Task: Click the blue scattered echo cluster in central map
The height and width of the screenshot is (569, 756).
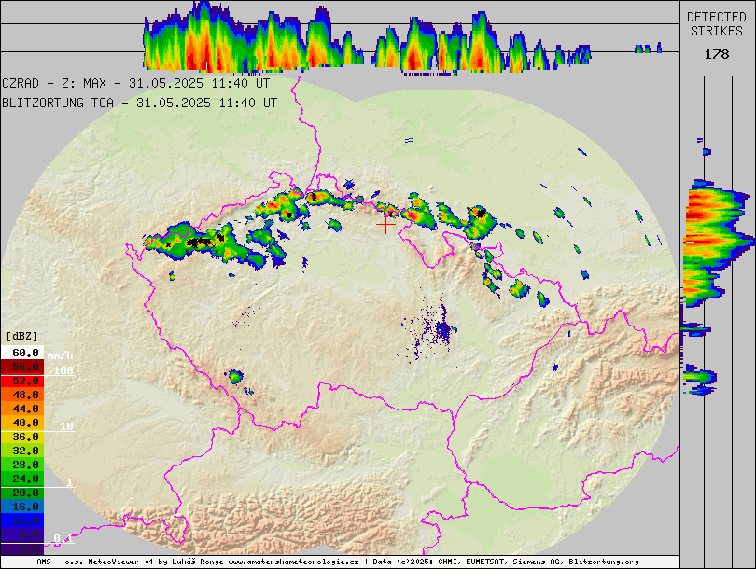Action: tap(442, 331)
